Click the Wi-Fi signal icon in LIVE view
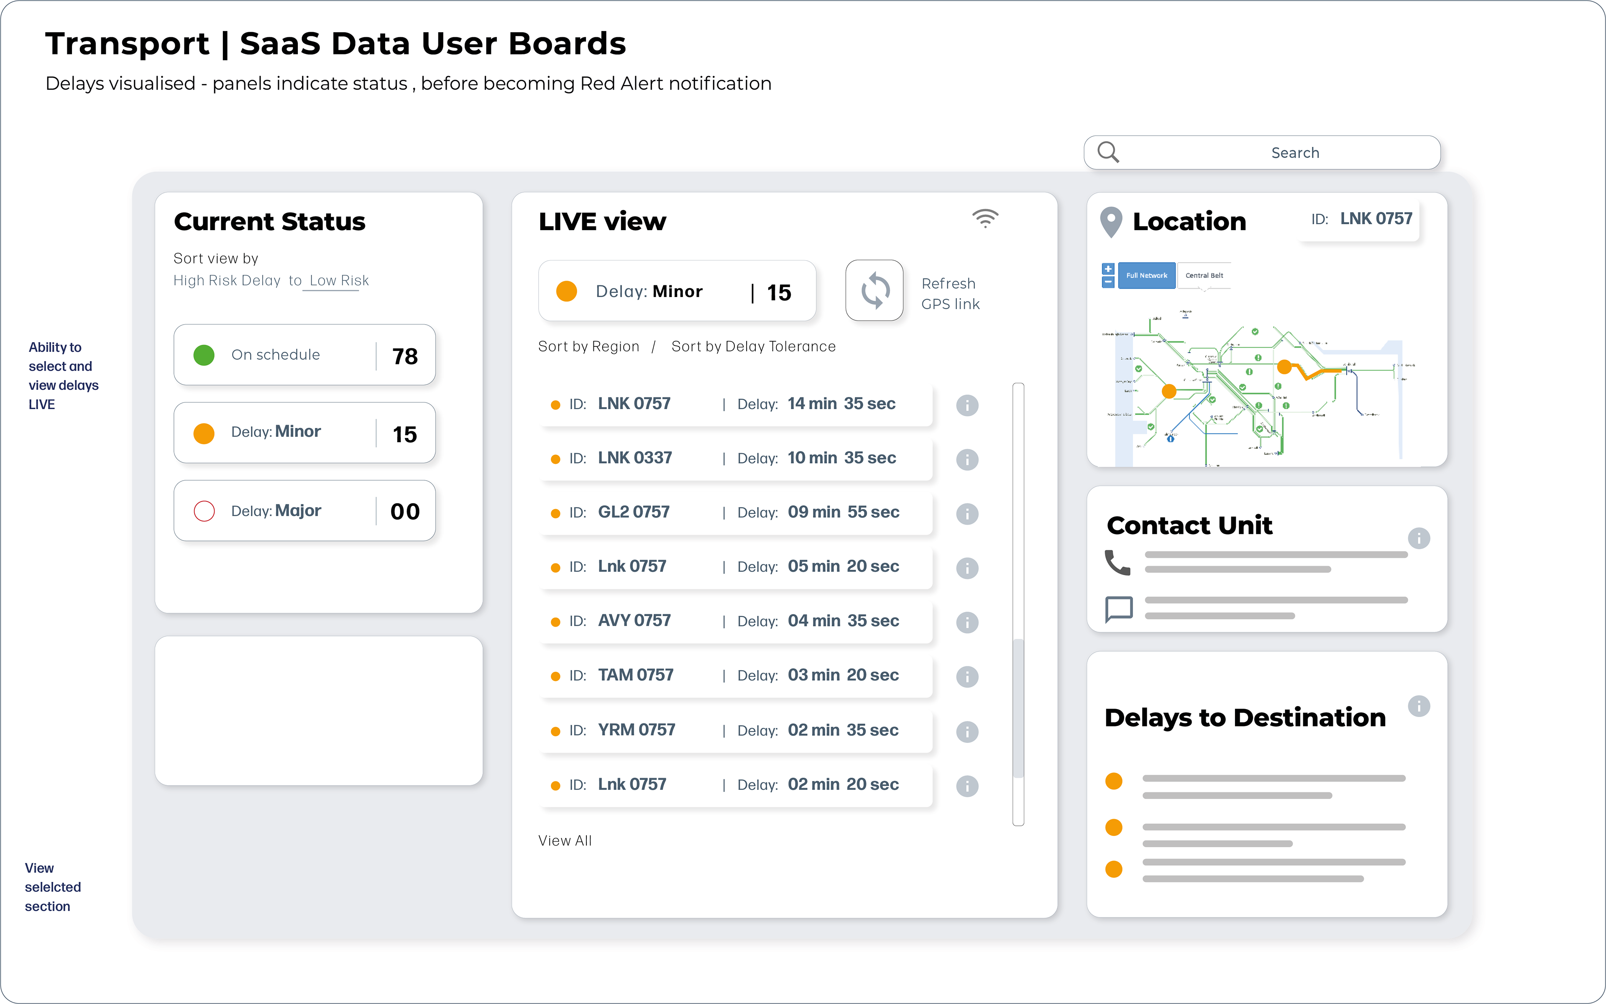Image resolution: width=1606 pixels, height=1004 pixels. [x=985, y=218]
